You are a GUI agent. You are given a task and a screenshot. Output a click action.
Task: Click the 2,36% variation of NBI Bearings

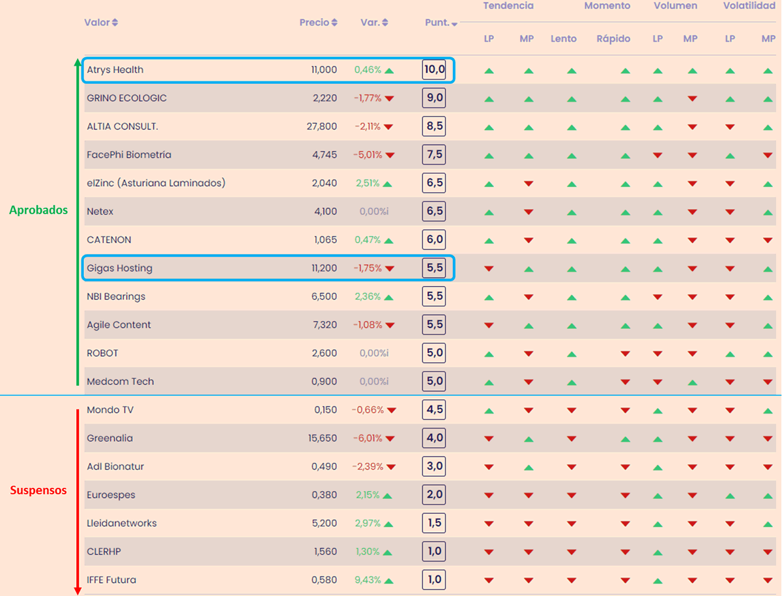[x=368, y=296]
